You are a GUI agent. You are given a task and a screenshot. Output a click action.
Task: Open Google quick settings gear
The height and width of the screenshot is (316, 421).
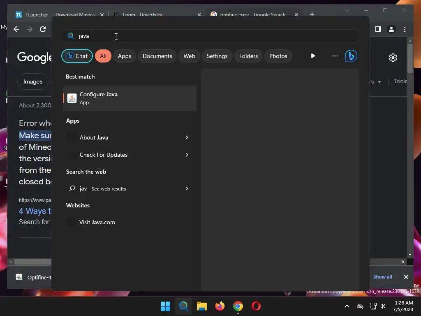tap(393, 58)
